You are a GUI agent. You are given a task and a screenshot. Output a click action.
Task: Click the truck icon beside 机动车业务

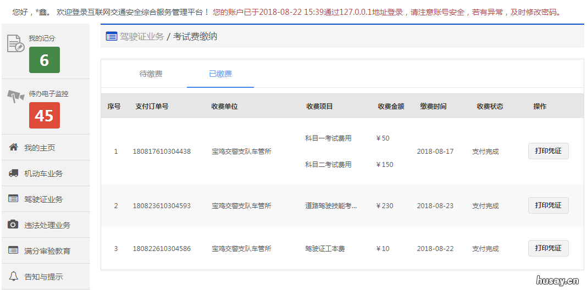14,173
